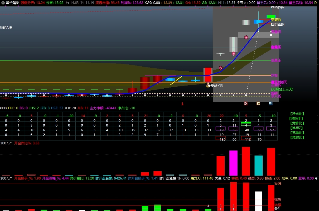Image resolution: width=319 pixels, height=211 pixels.
Task: Click the red 涨 badge
Action: 246,104
